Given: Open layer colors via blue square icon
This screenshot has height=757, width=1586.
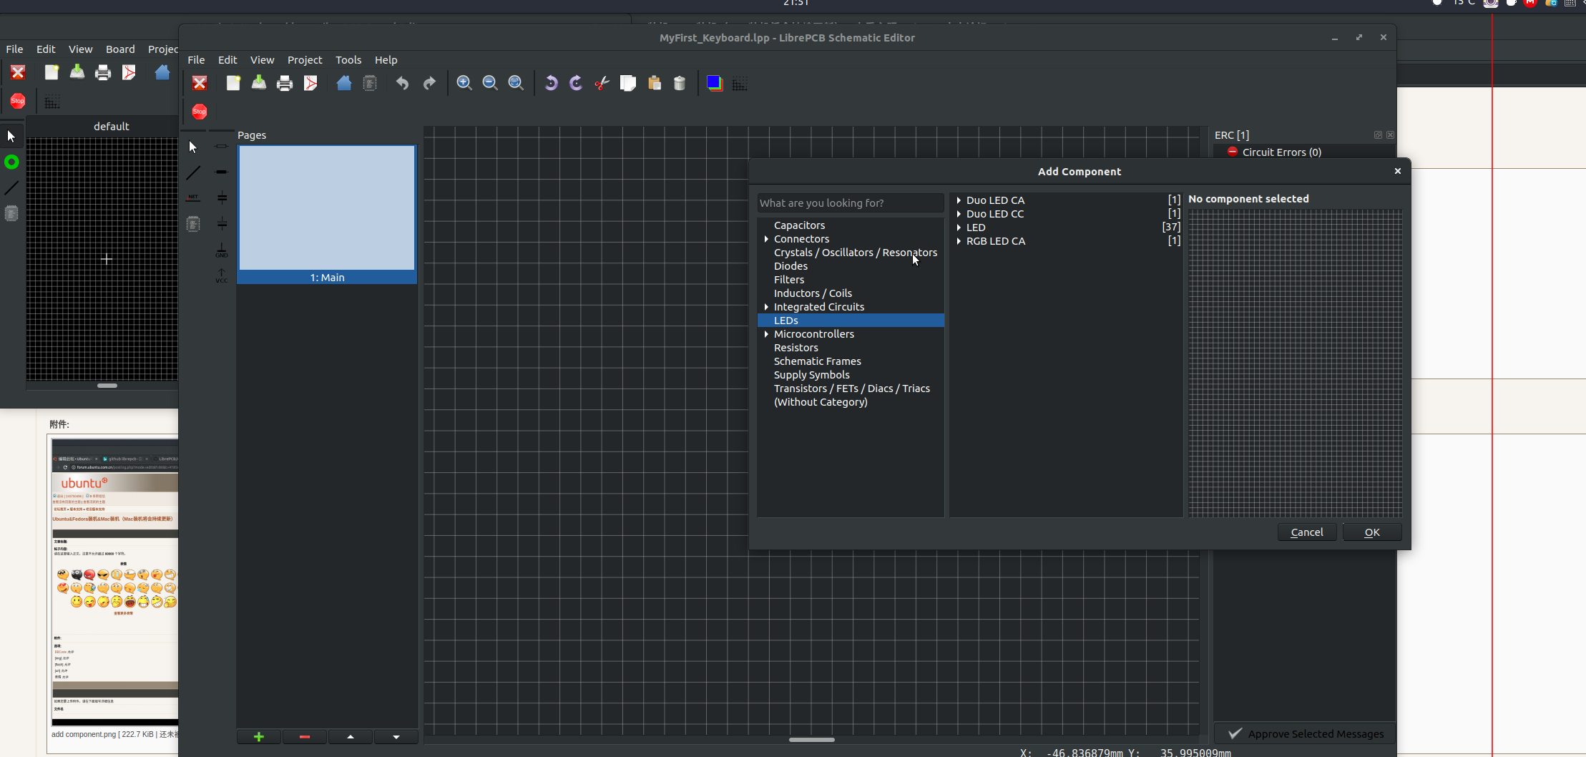Looking at the screenshot, I should (x=714, y=84).
